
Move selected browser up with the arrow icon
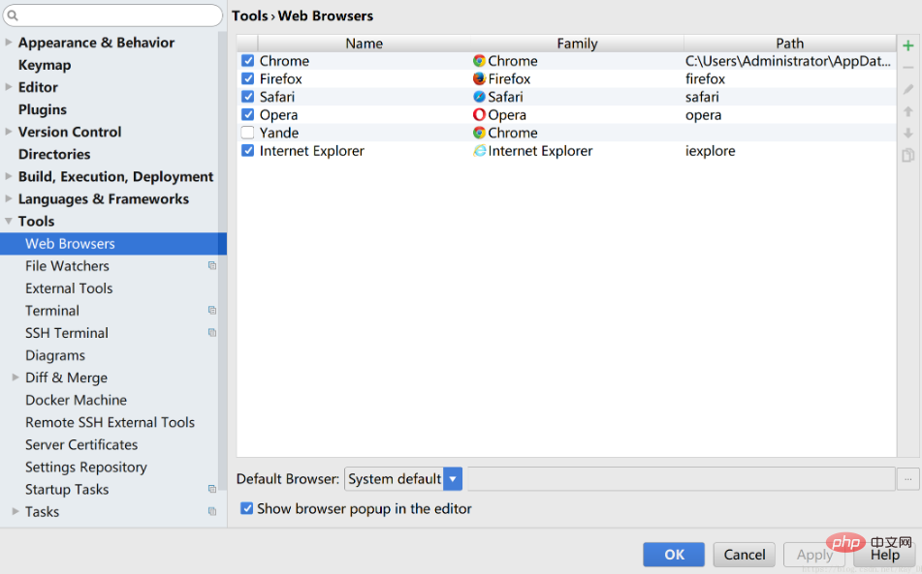(907, 111)
